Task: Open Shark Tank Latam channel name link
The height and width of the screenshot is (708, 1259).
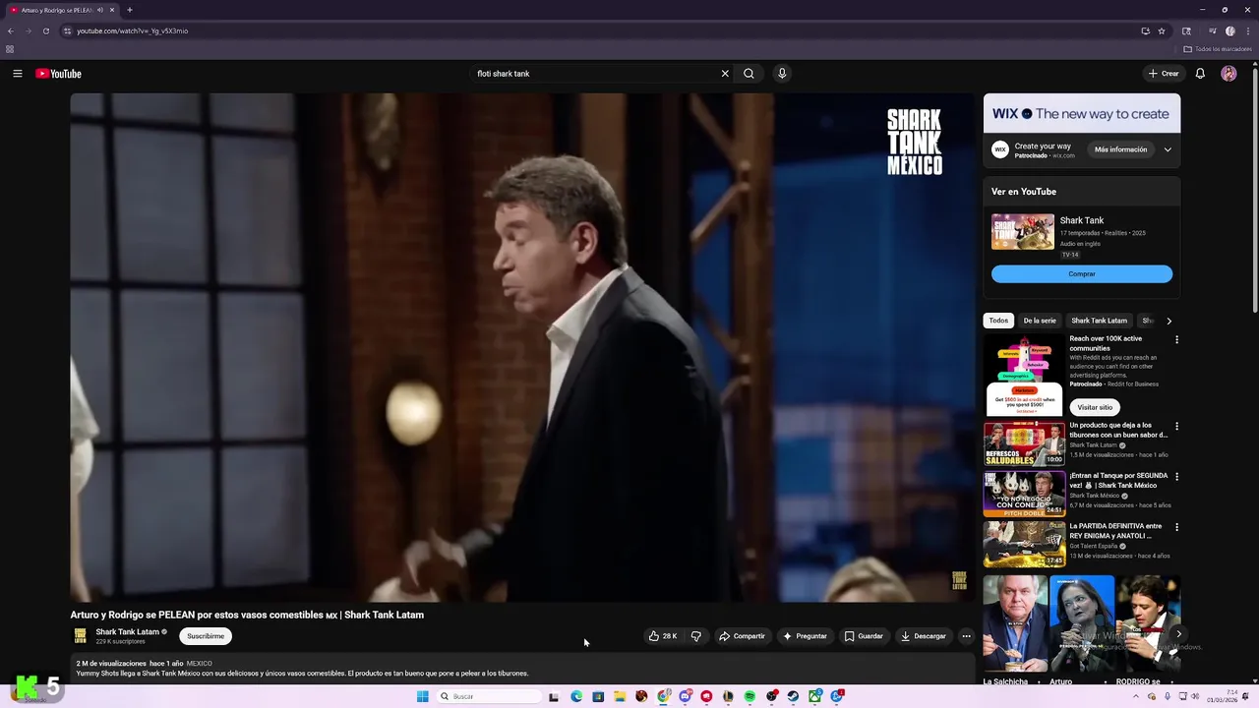Action: (x=128, y=632)
